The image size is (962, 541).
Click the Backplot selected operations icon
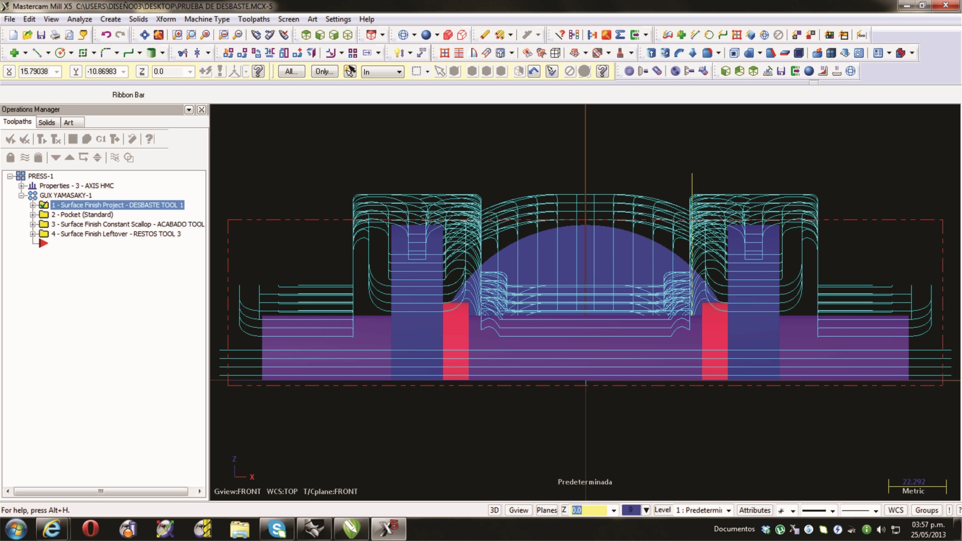tap(72, 139)
